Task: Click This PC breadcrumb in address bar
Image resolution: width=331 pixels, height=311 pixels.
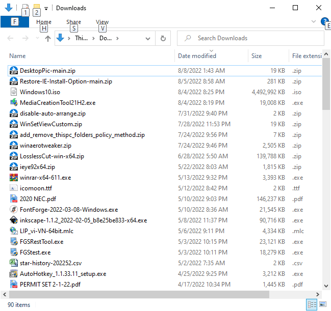Action: tap(81, 38)
